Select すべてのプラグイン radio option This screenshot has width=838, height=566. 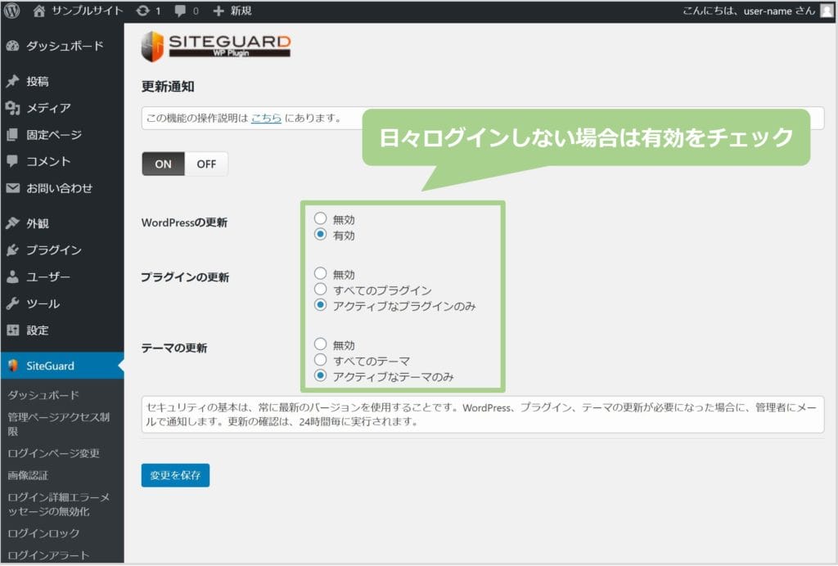320,290
